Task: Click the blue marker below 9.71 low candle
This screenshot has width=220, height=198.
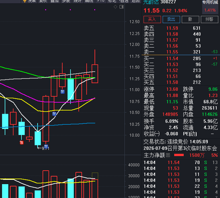Action: point(46,147)
